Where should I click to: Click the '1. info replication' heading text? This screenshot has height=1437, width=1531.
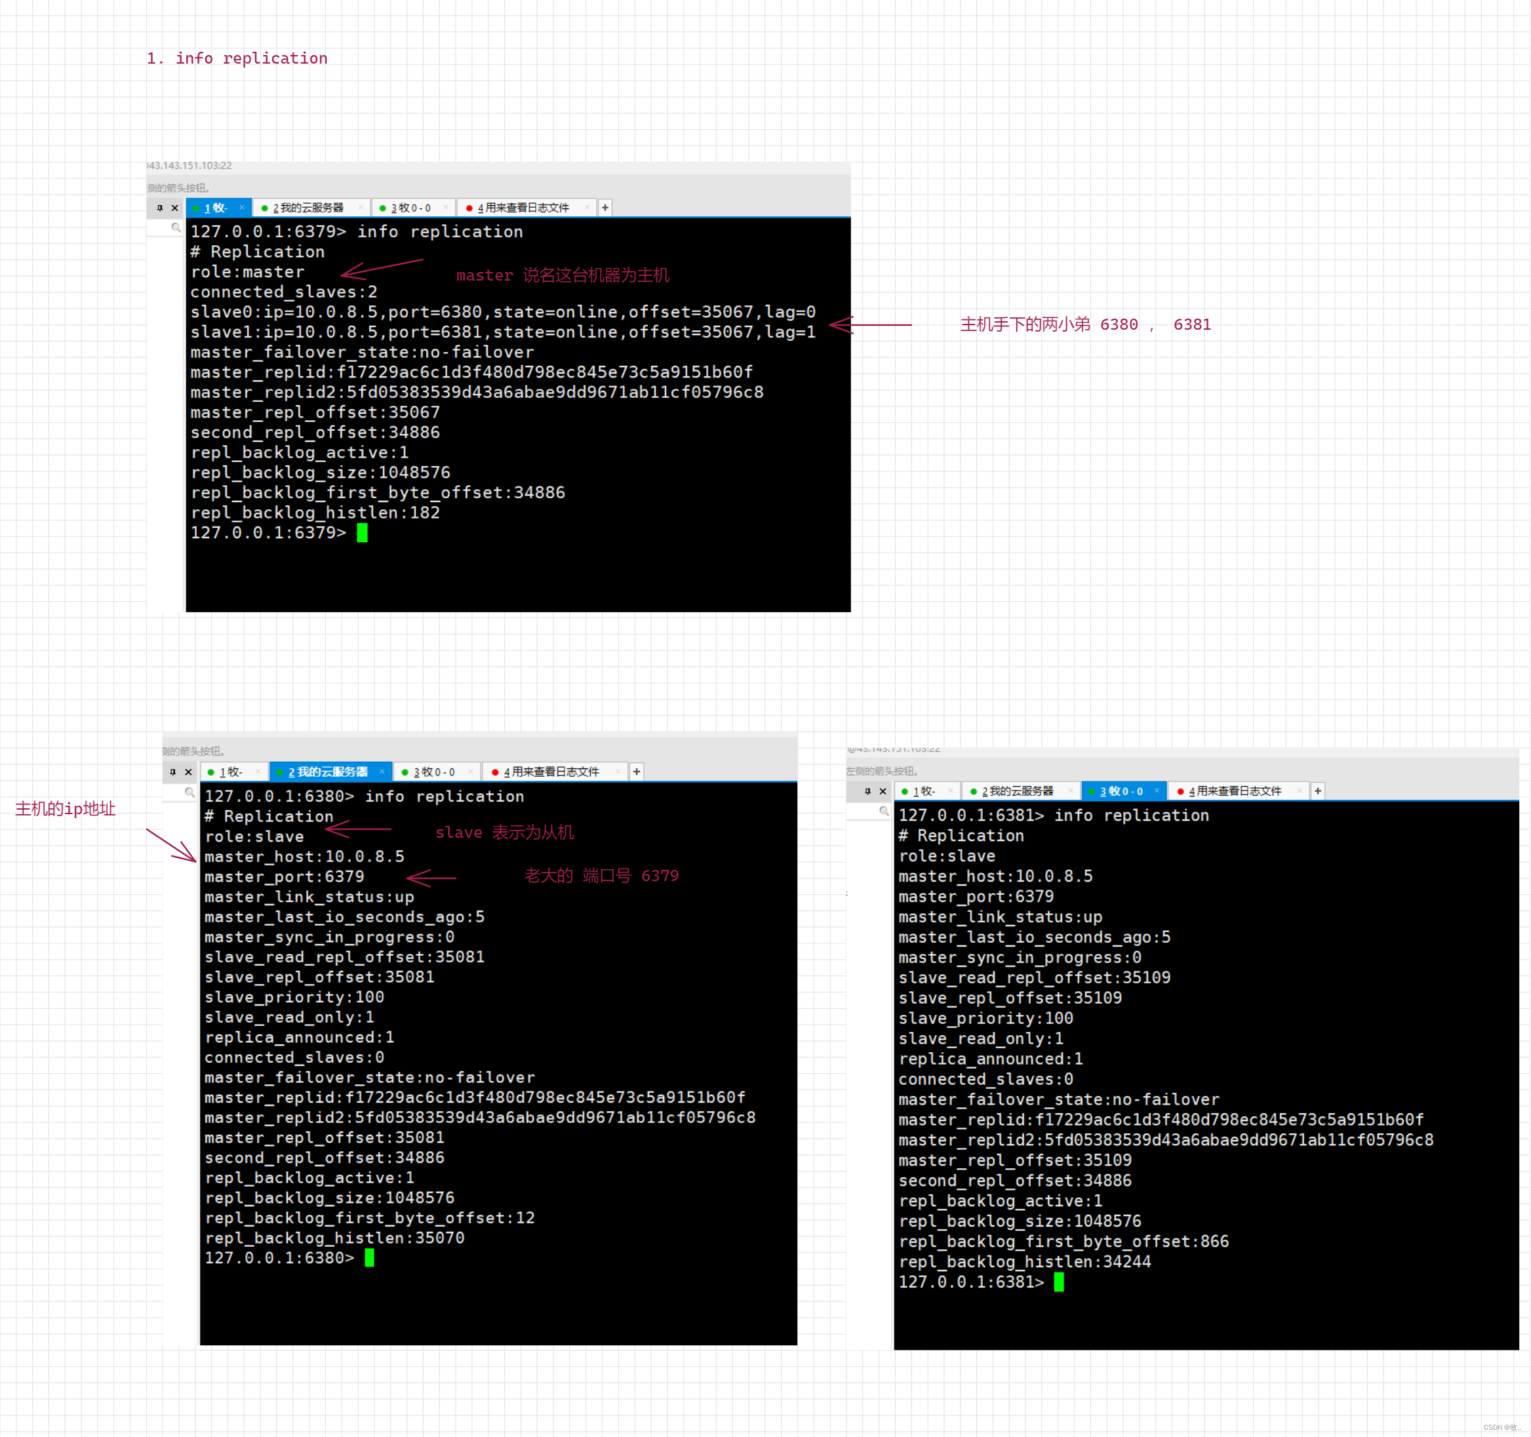click(237, 58)
